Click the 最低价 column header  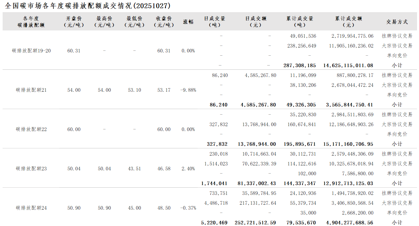tap(134, 22)
